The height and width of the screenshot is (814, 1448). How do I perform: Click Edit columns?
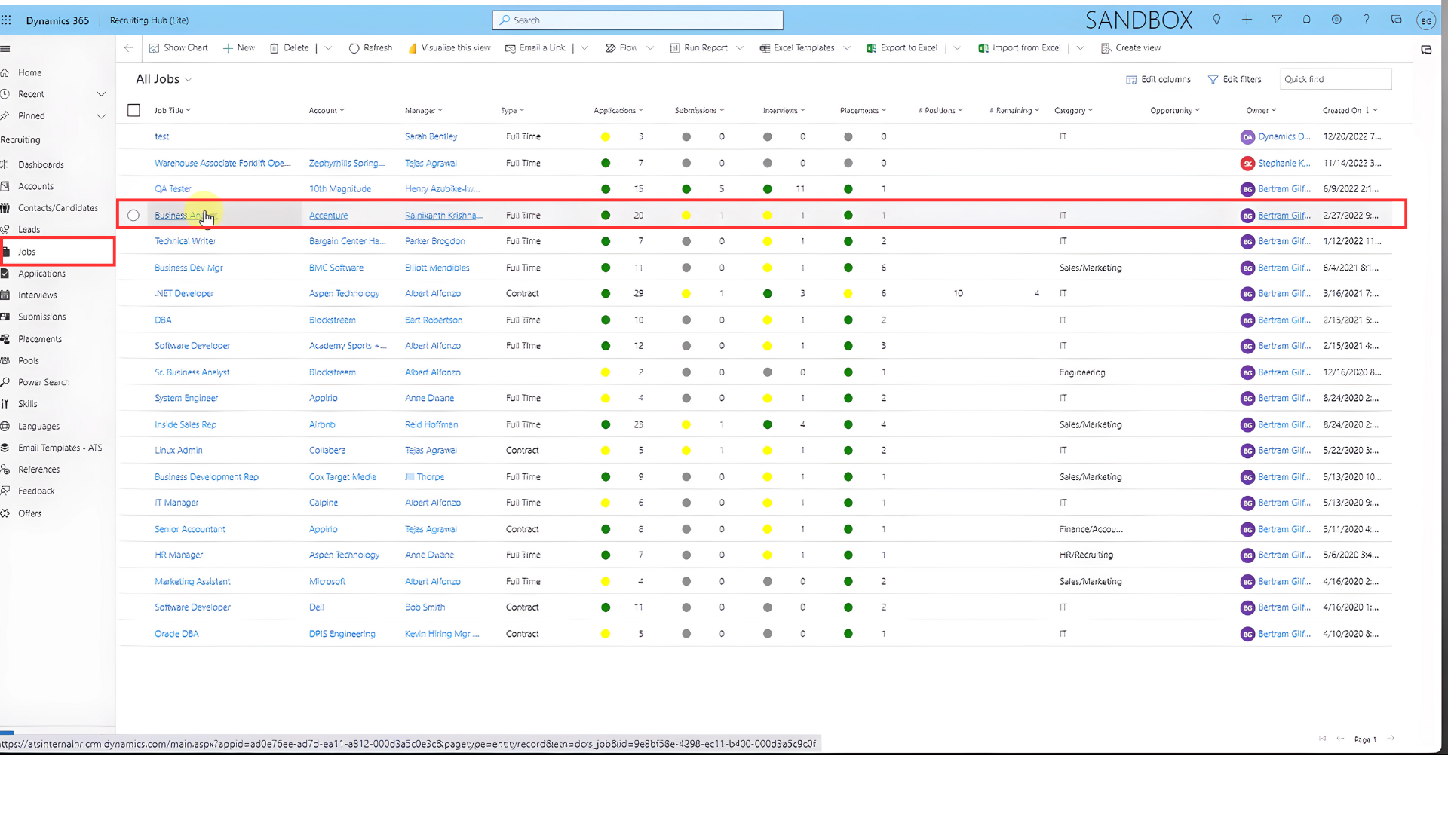(x=1158, y=80)
